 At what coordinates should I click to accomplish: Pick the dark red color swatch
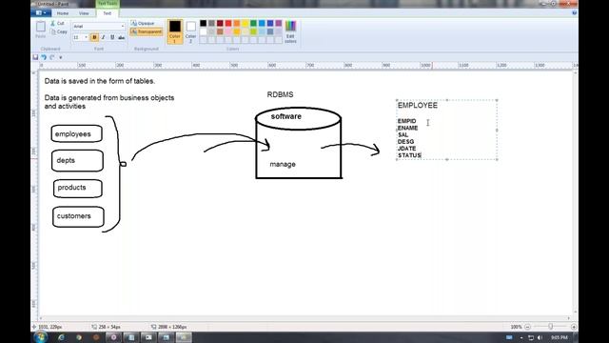click(220, 23)
